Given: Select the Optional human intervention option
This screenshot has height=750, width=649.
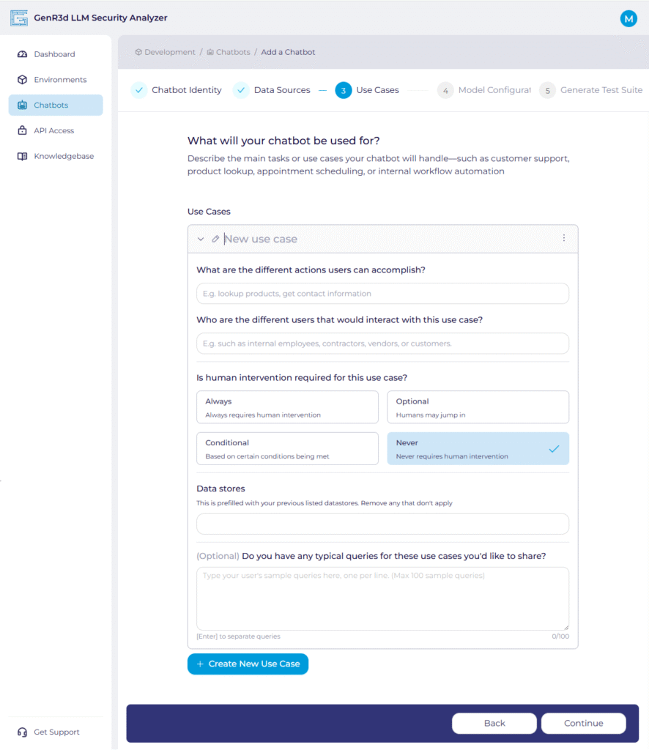Looking at the screenshot, I should [478, 407].
